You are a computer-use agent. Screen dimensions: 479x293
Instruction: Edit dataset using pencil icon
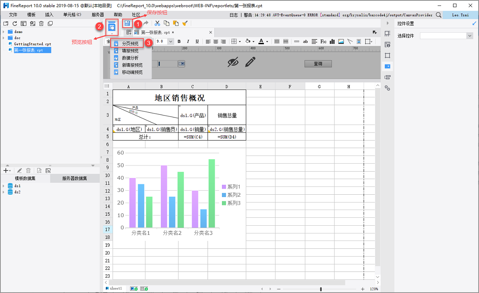(20, 170)
